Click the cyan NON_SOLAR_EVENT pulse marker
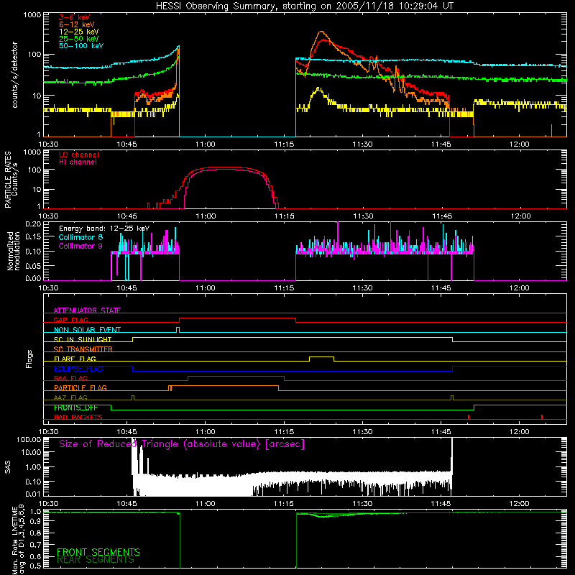 pos(178,330)
